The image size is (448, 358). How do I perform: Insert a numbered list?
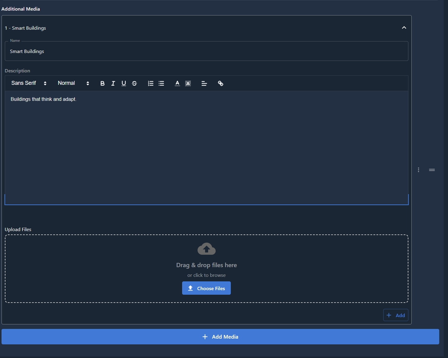click(151, 84)
